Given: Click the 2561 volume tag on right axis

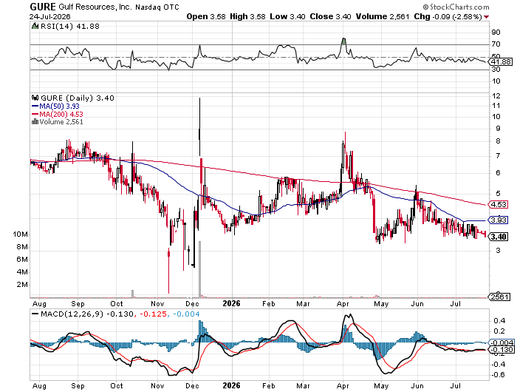Looking at the screenshot, I should tap(500, 297).
